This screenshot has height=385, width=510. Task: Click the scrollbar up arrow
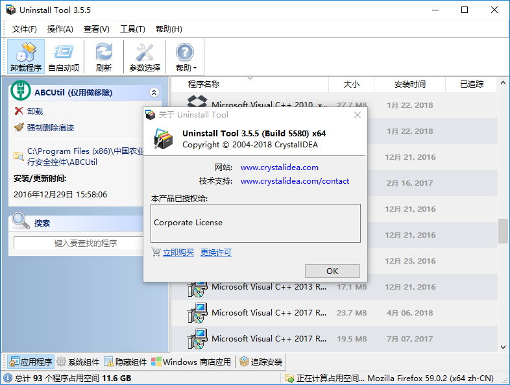(503, 82)
